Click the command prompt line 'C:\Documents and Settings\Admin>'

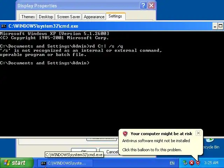pos(44,63)
